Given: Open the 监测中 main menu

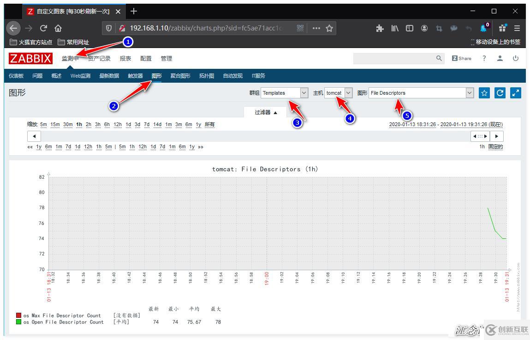Looking at the screenshot, I should click(x=70, y=58).
